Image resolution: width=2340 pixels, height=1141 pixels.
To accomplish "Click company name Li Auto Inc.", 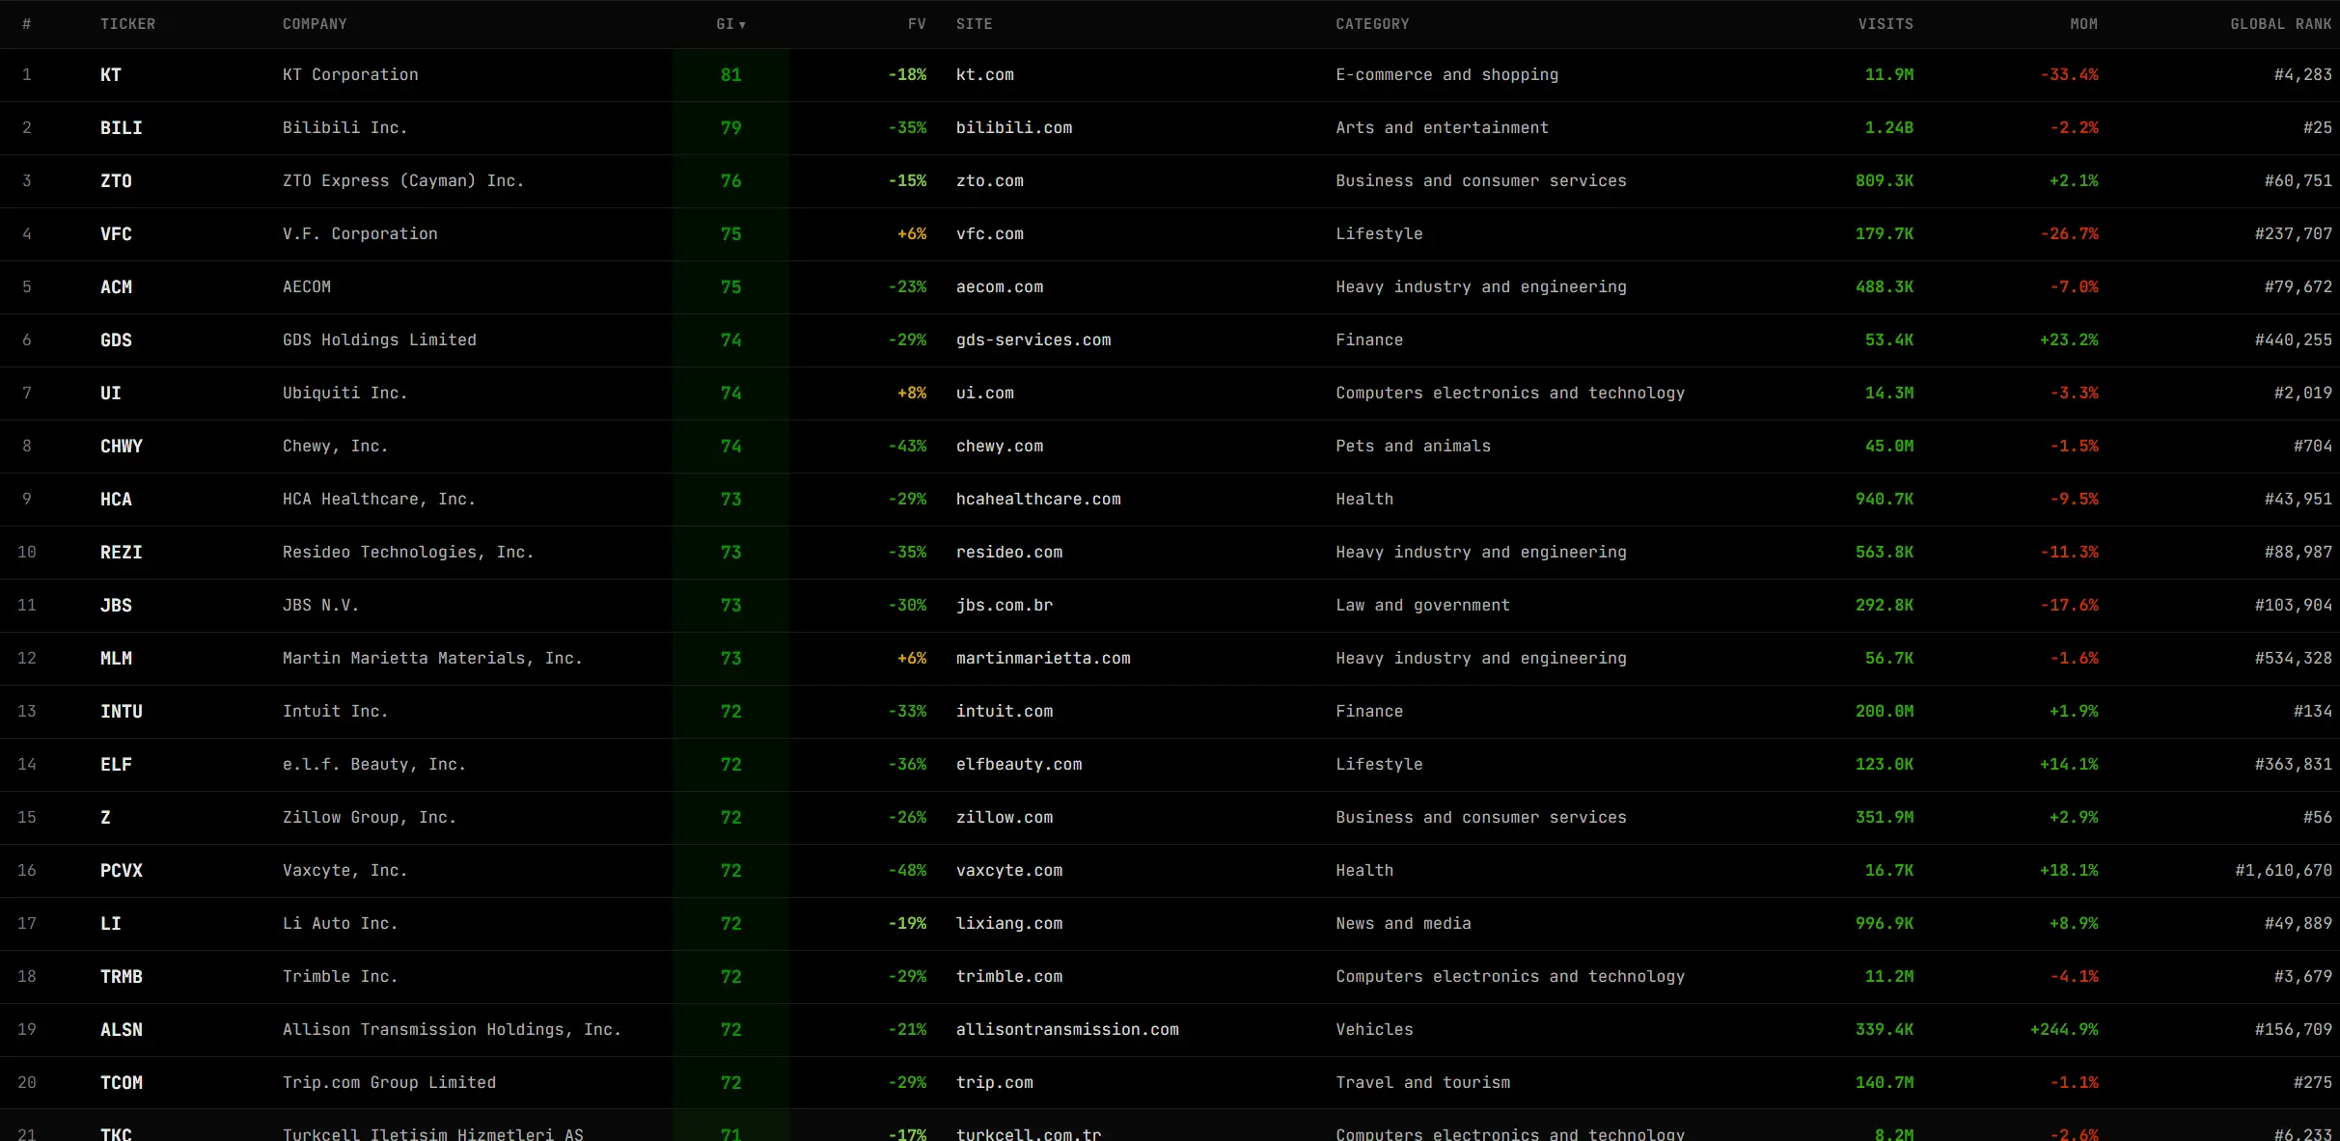I will [x=340, y=924].
